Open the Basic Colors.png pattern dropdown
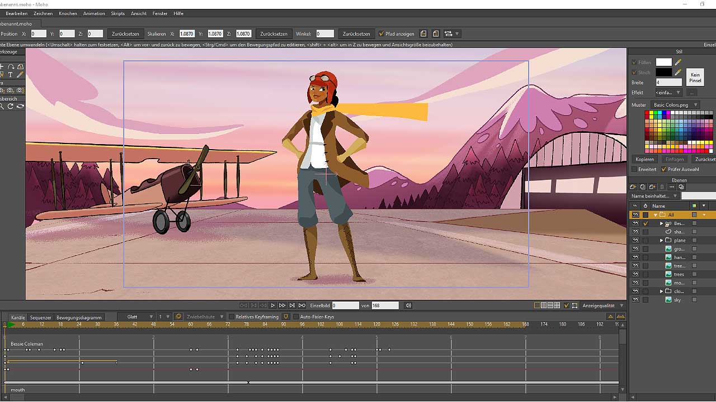Viewport: 716px width, 402px height. coord(676,105)
